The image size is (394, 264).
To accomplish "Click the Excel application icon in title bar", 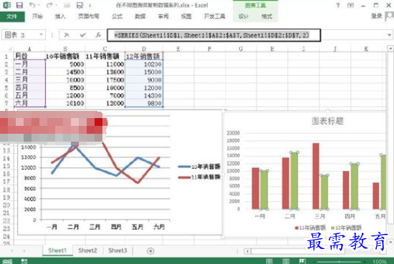I will 6,5.
